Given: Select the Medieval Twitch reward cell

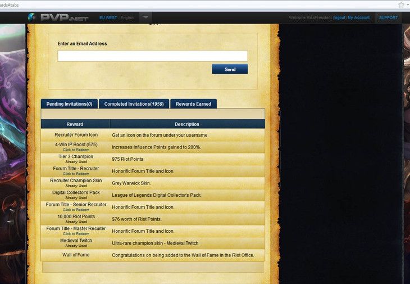Looking at the screenshot, I should 76,243.
